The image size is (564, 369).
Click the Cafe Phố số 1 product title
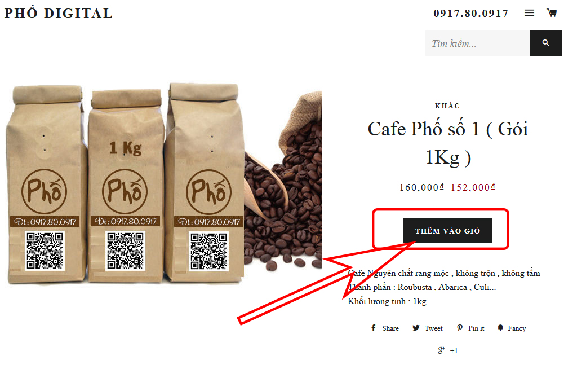pyautogui.click(x=447, y=143)
